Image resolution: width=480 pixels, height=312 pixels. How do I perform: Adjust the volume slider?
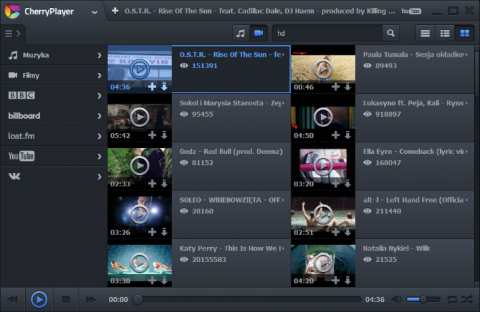pyautogui.click(x=423, y=299)
